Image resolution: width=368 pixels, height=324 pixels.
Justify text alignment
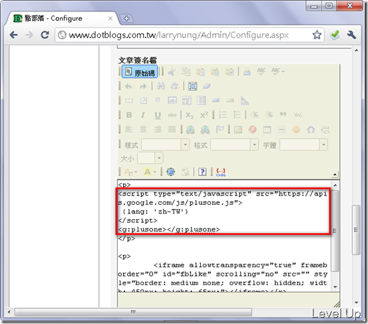click(172, 129)
